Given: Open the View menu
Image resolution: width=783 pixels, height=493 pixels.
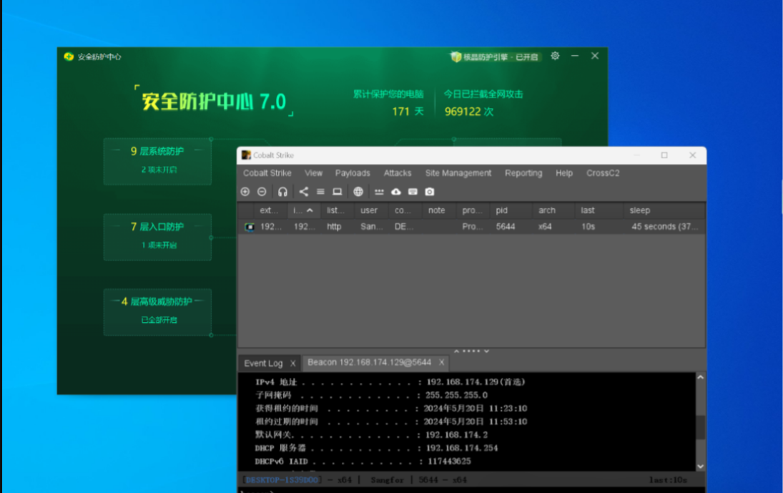Looking at the screenshot, I should 314,173.
